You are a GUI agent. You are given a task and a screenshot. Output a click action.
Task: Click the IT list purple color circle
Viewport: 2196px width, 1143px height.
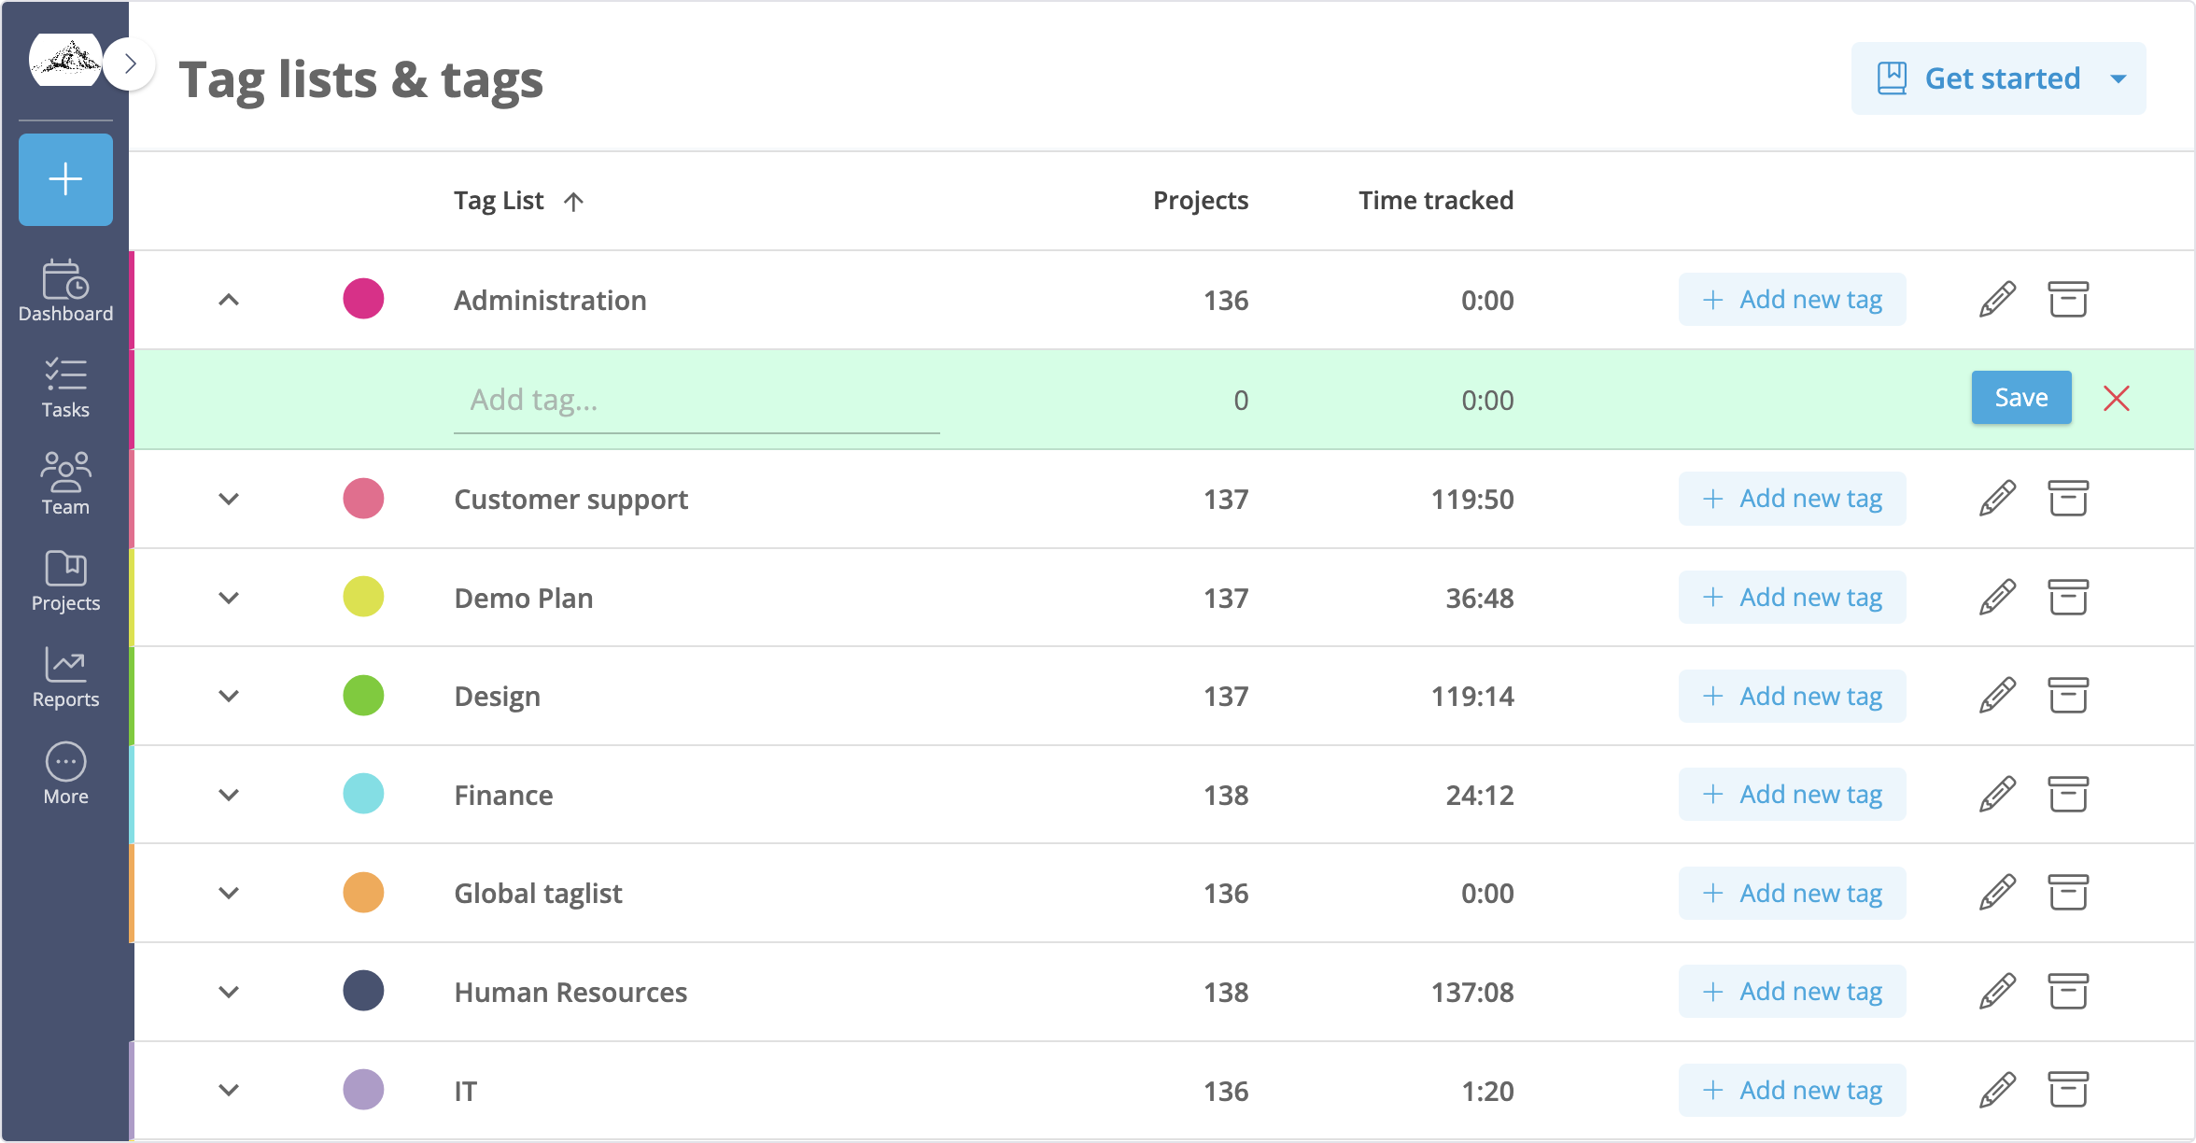point(363,1089)
